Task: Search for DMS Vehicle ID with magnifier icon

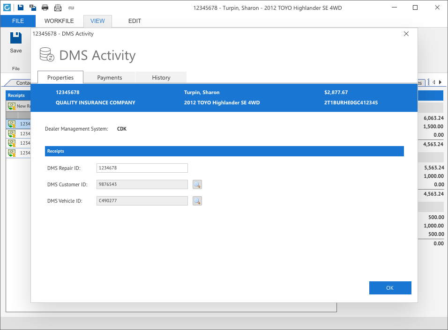Action: [x=197, y=201]
